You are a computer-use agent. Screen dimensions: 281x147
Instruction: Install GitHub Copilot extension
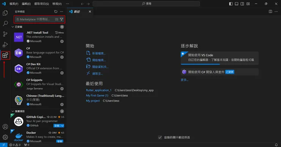[57, 126]
